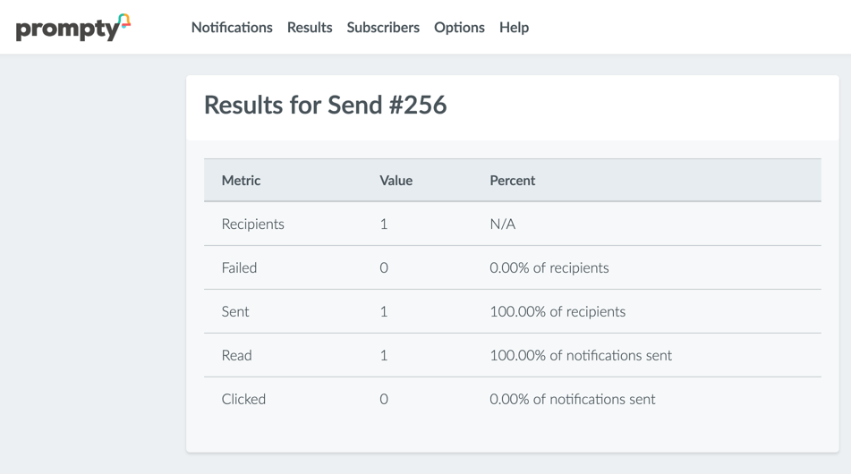
Task: Click the Prompty bell logo
Action: click(73, 28)
